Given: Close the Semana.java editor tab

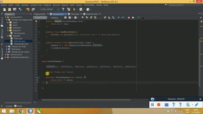Looking at the screenshot, I should (66, 14).
